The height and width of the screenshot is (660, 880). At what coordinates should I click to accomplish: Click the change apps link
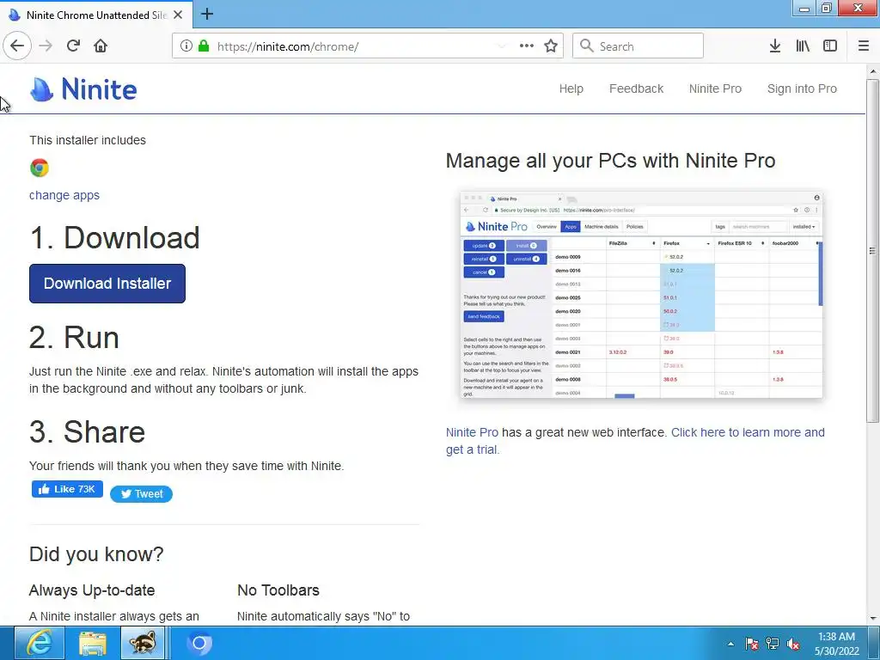point(64,195)
